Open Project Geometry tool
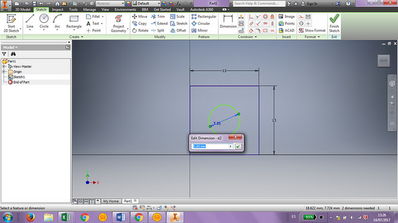This screenshot has width=398, height=223. (118, 24)
